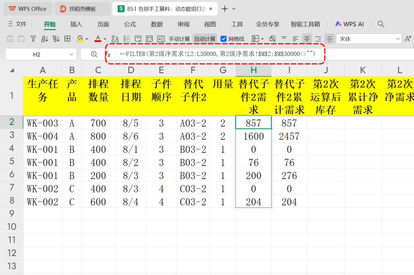This screenshot has width=414, height=275.
Task: Click the paste-values clipboard icon
Action: click(10, 39)
